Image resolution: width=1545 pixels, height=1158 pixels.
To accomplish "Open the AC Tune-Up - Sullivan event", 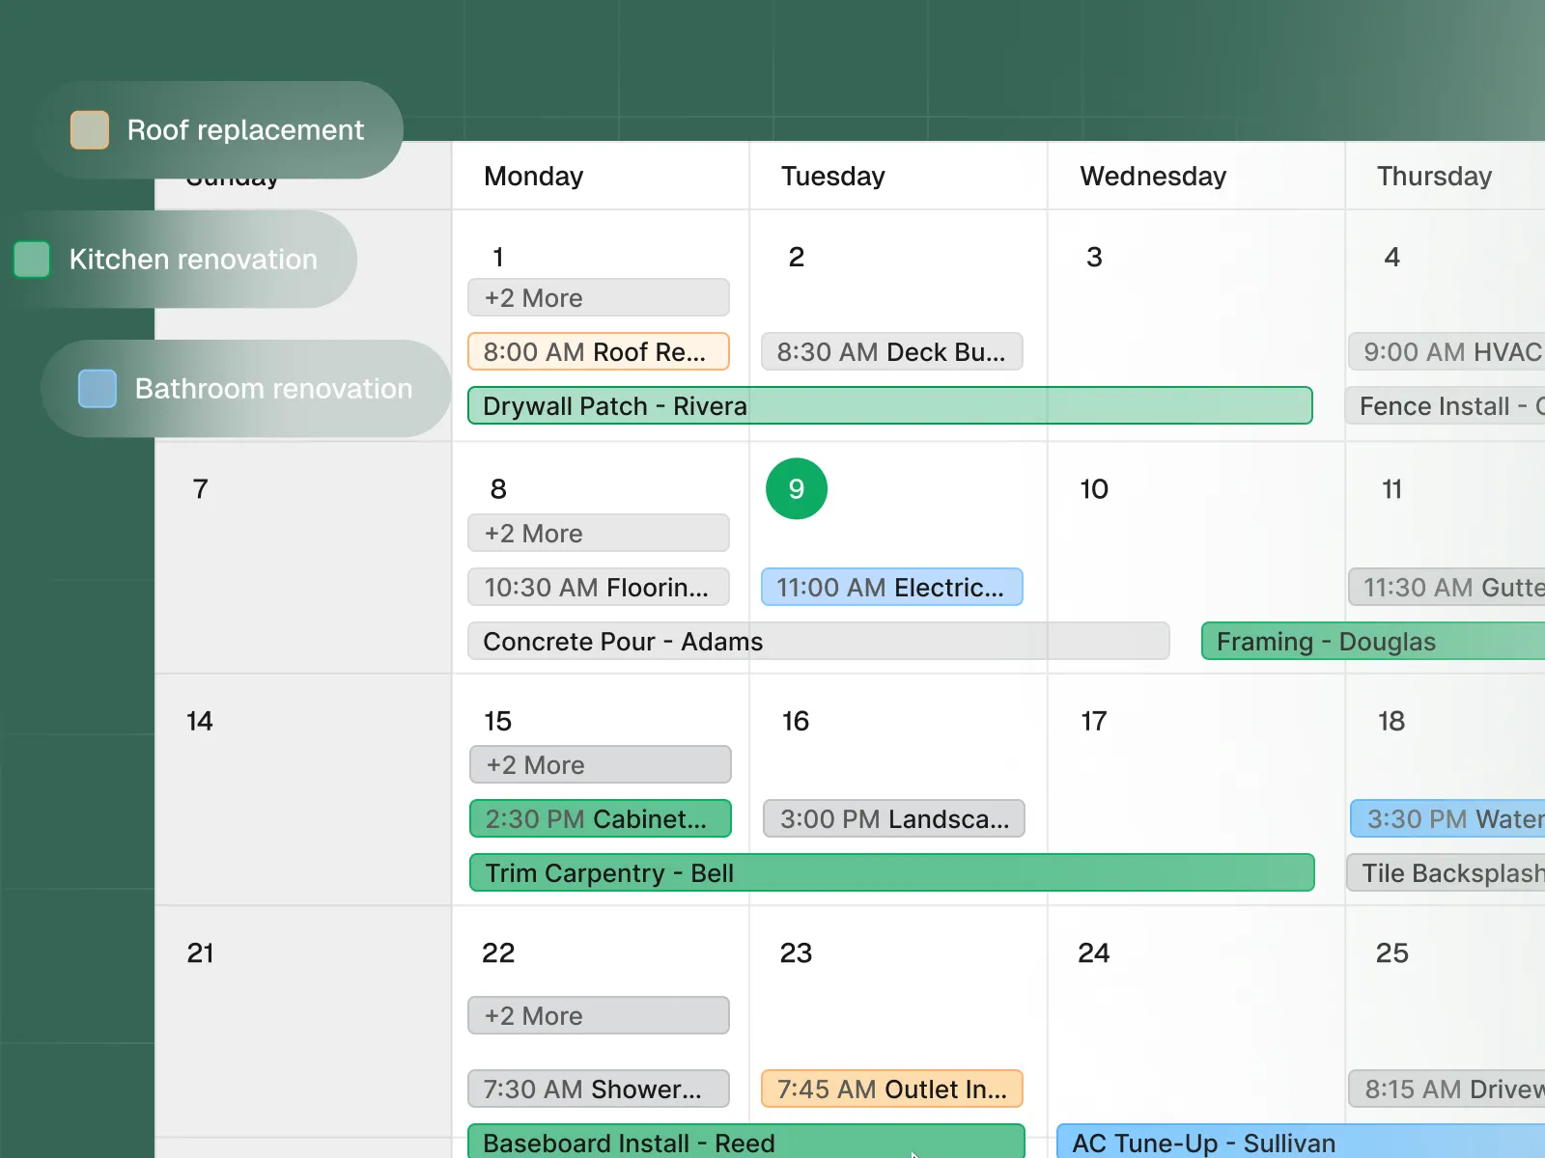I will coord(1299,1143).
